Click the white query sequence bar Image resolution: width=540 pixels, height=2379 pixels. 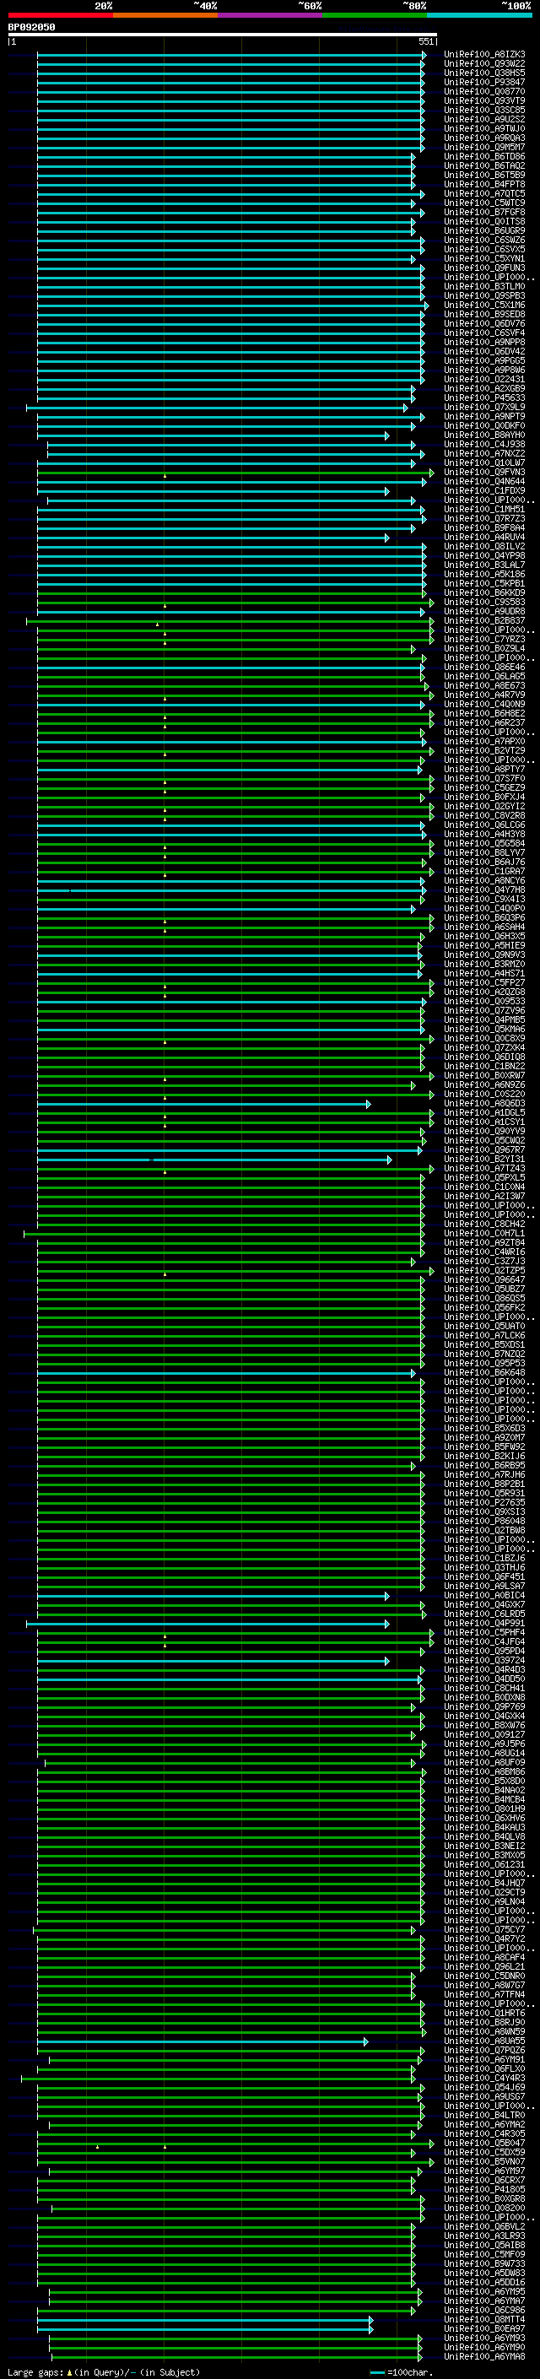pos(222,35)
